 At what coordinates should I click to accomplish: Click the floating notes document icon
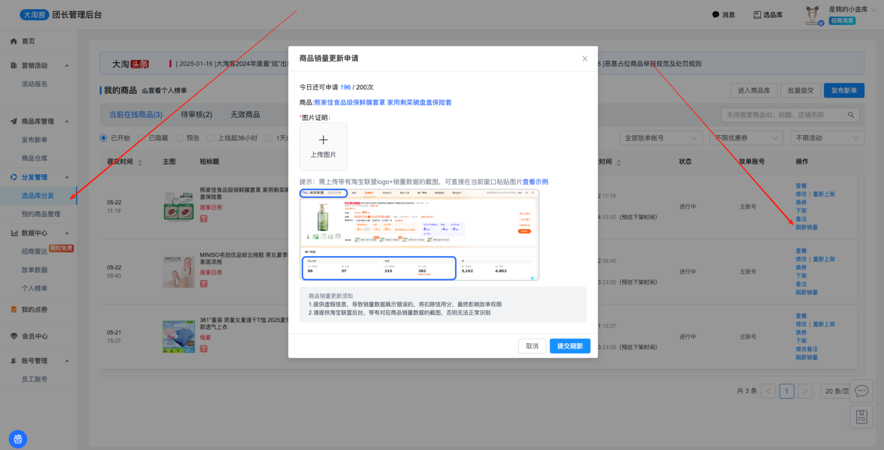tap(862, 417)
